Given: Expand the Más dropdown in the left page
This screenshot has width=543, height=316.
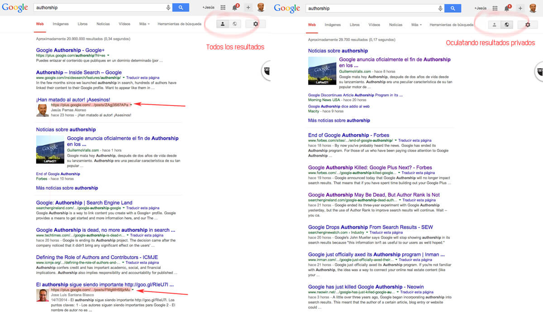Looking at the screenshot, I should click(x=144, y=24).
